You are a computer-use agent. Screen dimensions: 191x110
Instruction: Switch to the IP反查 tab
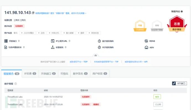(30, 74)
